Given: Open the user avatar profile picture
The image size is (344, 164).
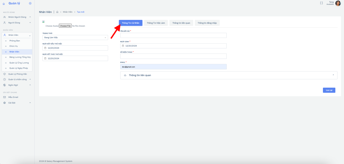Looking at the screenshot, I should pyautogui.click(x=338, y=3).
